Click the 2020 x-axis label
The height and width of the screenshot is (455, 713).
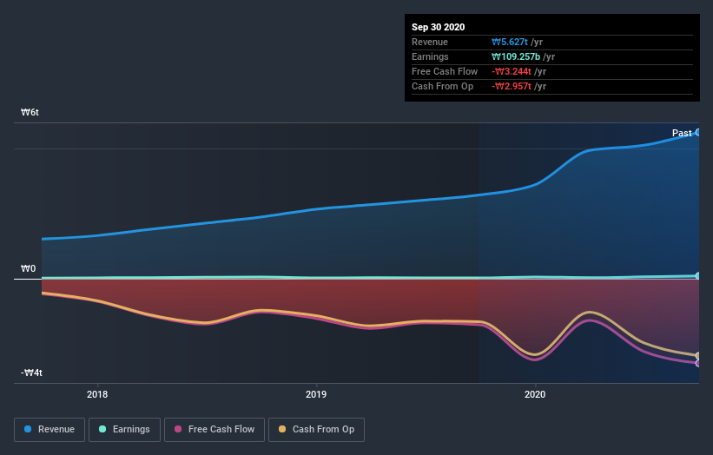pyautogui.click(x=535, y=394)
